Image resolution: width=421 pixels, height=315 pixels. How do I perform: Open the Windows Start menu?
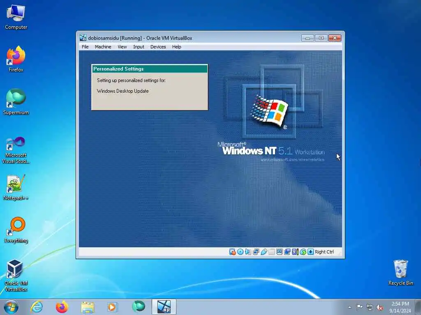(11, 307)
